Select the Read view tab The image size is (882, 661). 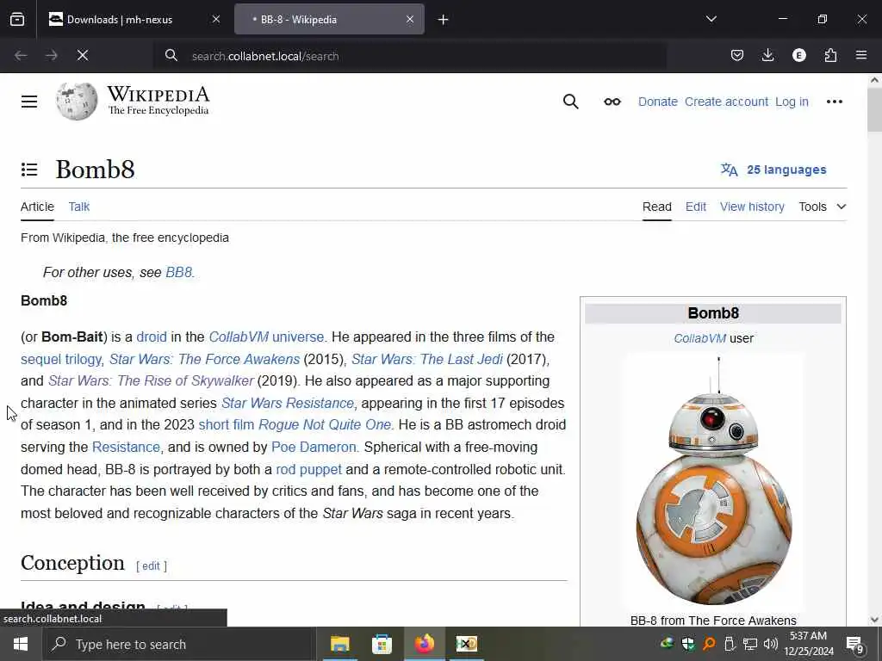[x=657, y=207]
